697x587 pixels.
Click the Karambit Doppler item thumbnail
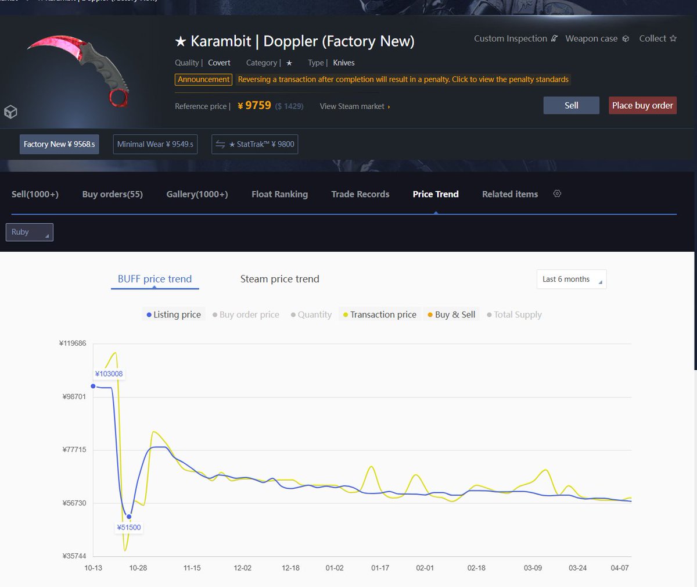pos(76,70)
